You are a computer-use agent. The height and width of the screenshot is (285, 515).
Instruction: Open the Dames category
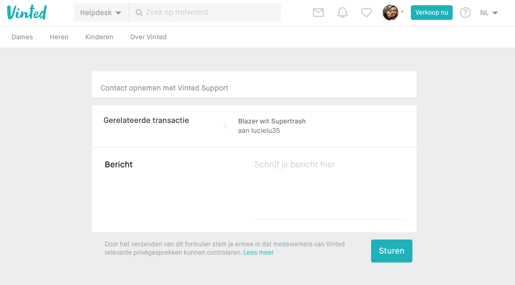23,37
